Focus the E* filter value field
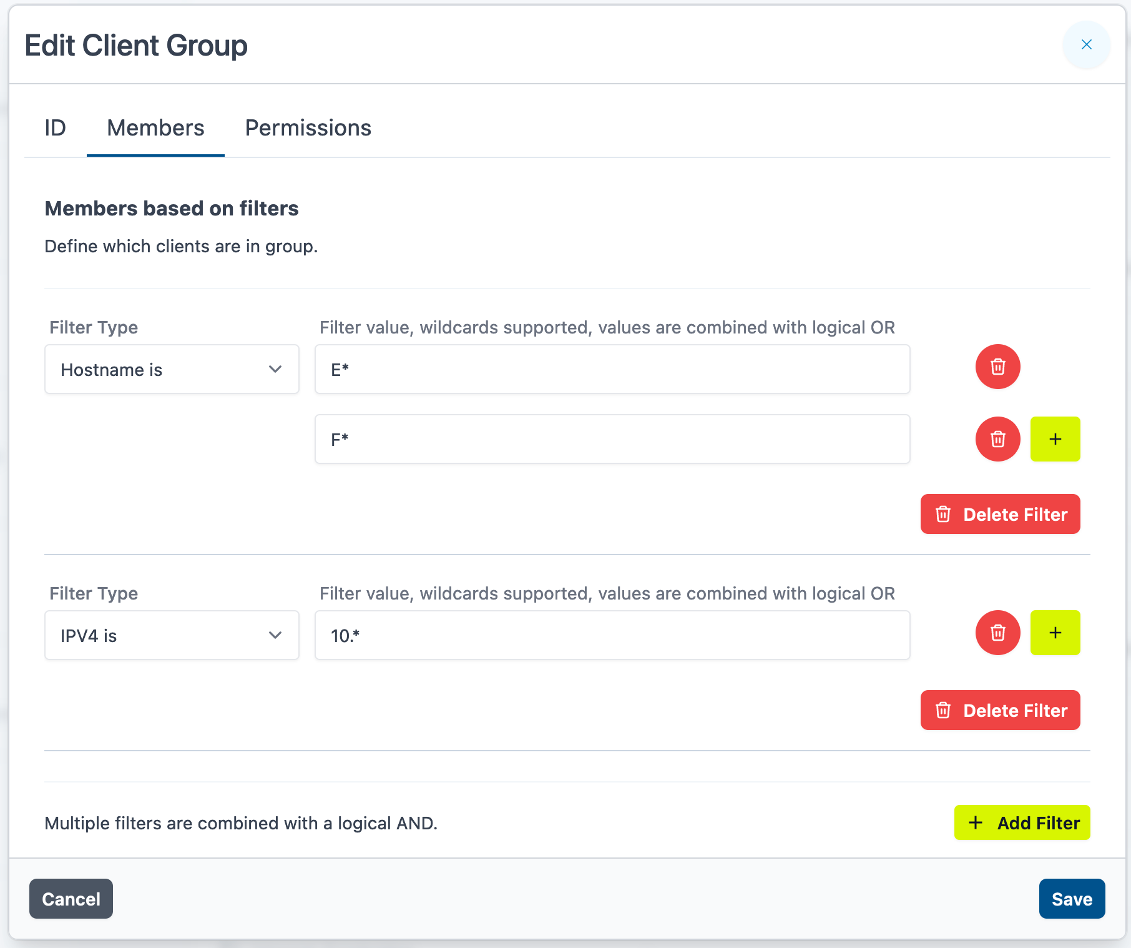 coord(612,369)
